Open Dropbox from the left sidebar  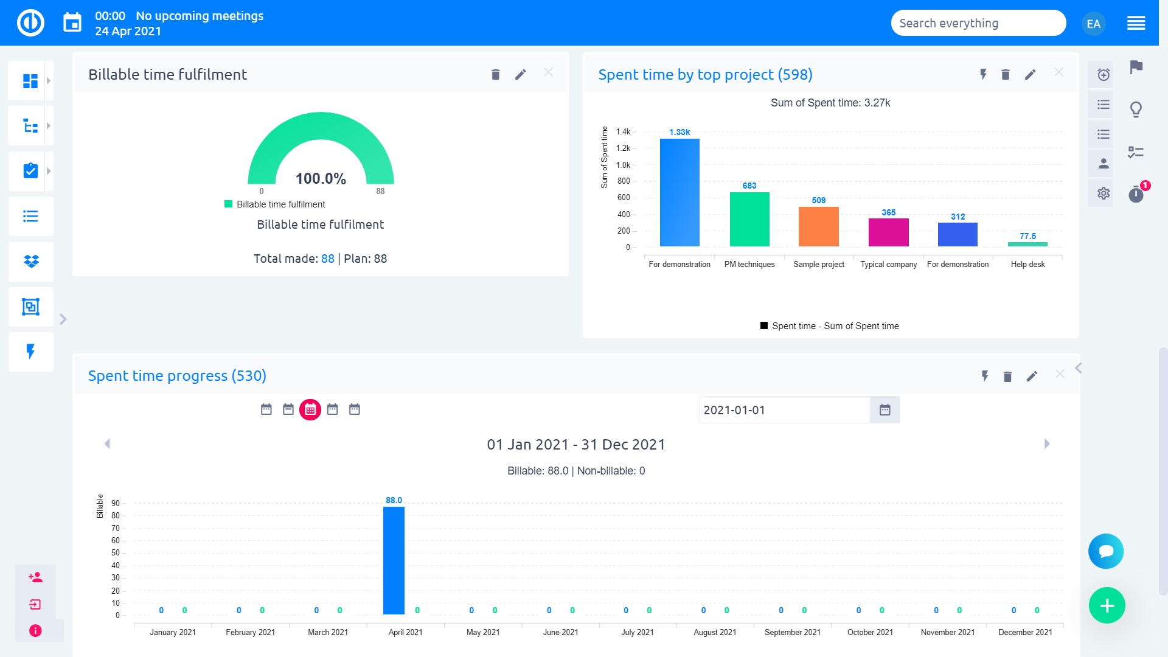(30, 262)
